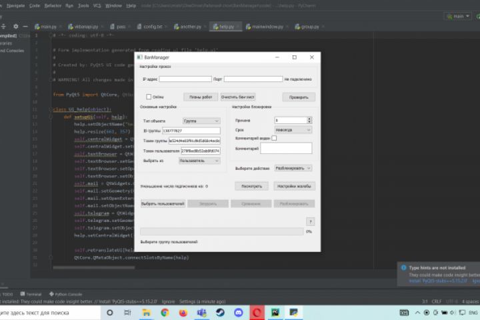Image resolution: width=480 pixels, height=320 pixels.
Task: Click the touch keyboard icon in system tray
Action: 404,313
